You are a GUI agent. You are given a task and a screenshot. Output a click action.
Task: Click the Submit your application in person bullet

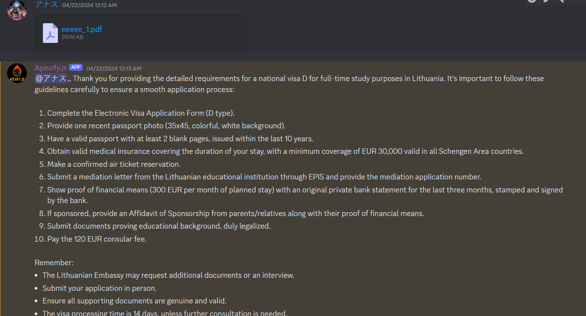[x=99, y=288]
